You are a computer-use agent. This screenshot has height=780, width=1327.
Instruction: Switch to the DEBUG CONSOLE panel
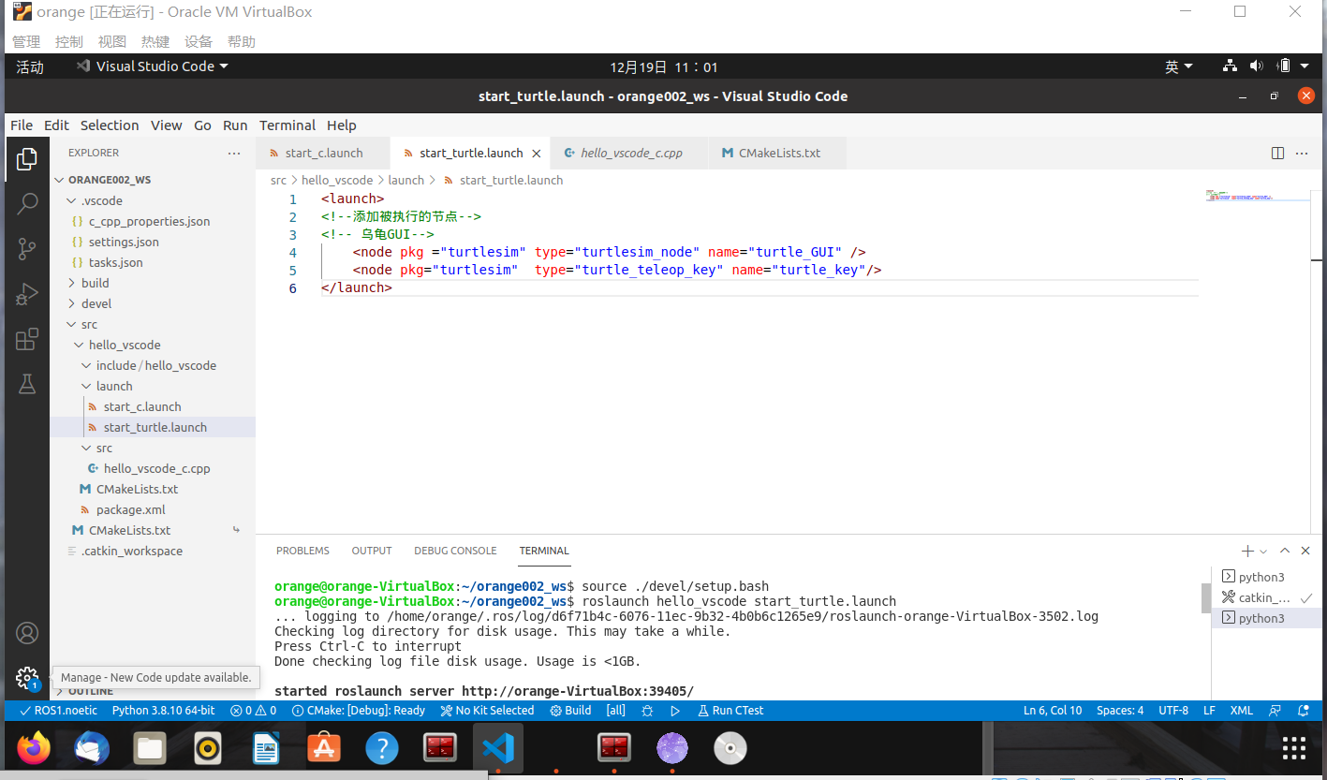click(x=455, y=551)
